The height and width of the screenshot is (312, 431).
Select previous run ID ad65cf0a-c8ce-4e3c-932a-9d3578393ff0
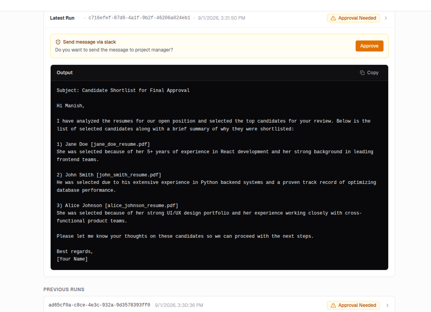coord(99,305)
